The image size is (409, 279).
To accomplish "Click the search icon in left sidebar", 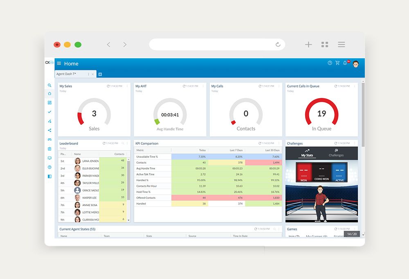I will [49, 85].
